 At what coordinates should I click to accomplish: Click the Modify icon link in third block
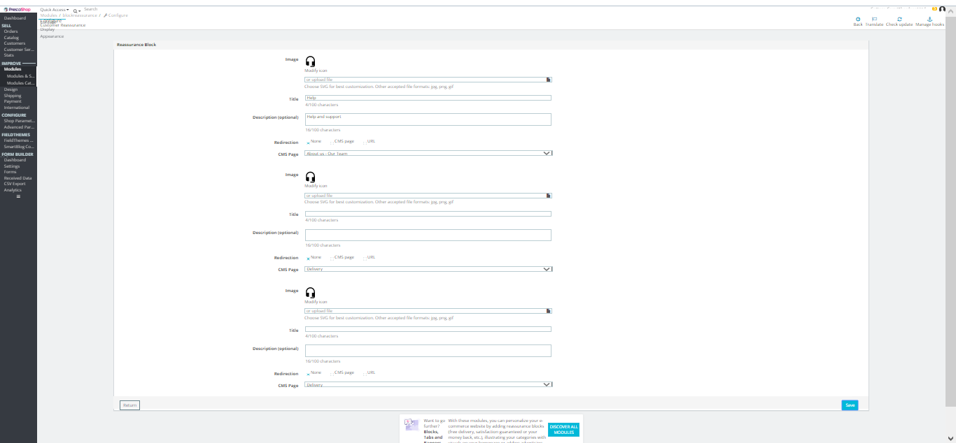[x=316, y=302]
